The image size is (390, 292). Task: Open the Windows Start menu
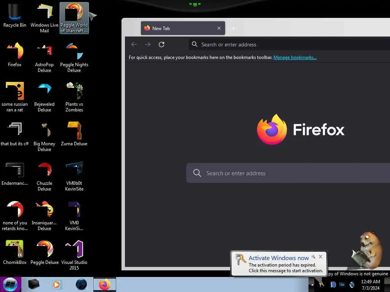point(10,284)
